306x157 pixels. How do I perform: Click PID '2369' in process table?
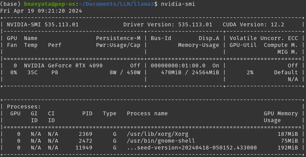[x=85, y=134]
